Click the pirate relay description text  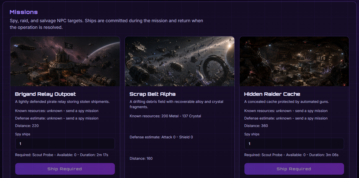(62, 101)
